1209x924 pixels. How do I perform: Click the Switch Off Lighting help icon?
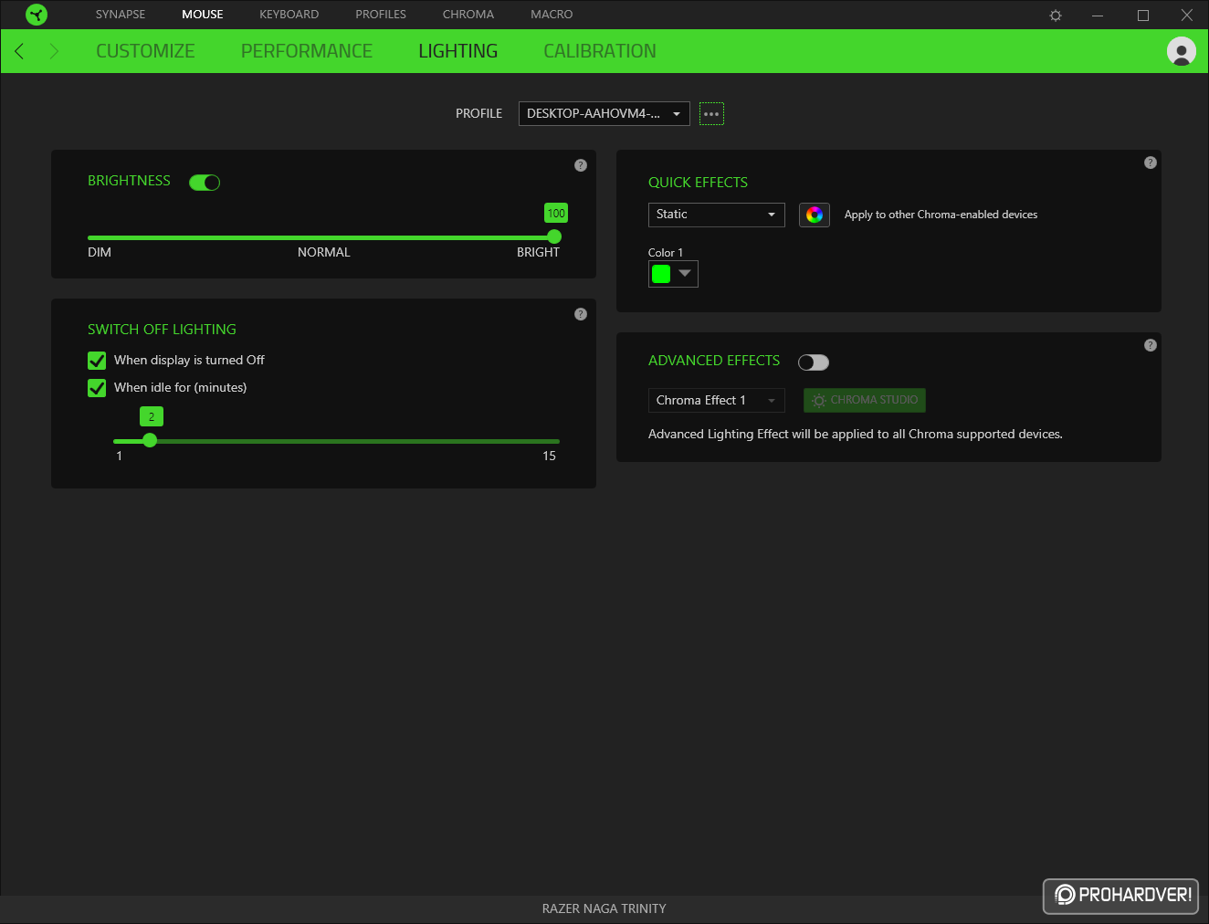[581, 314]
